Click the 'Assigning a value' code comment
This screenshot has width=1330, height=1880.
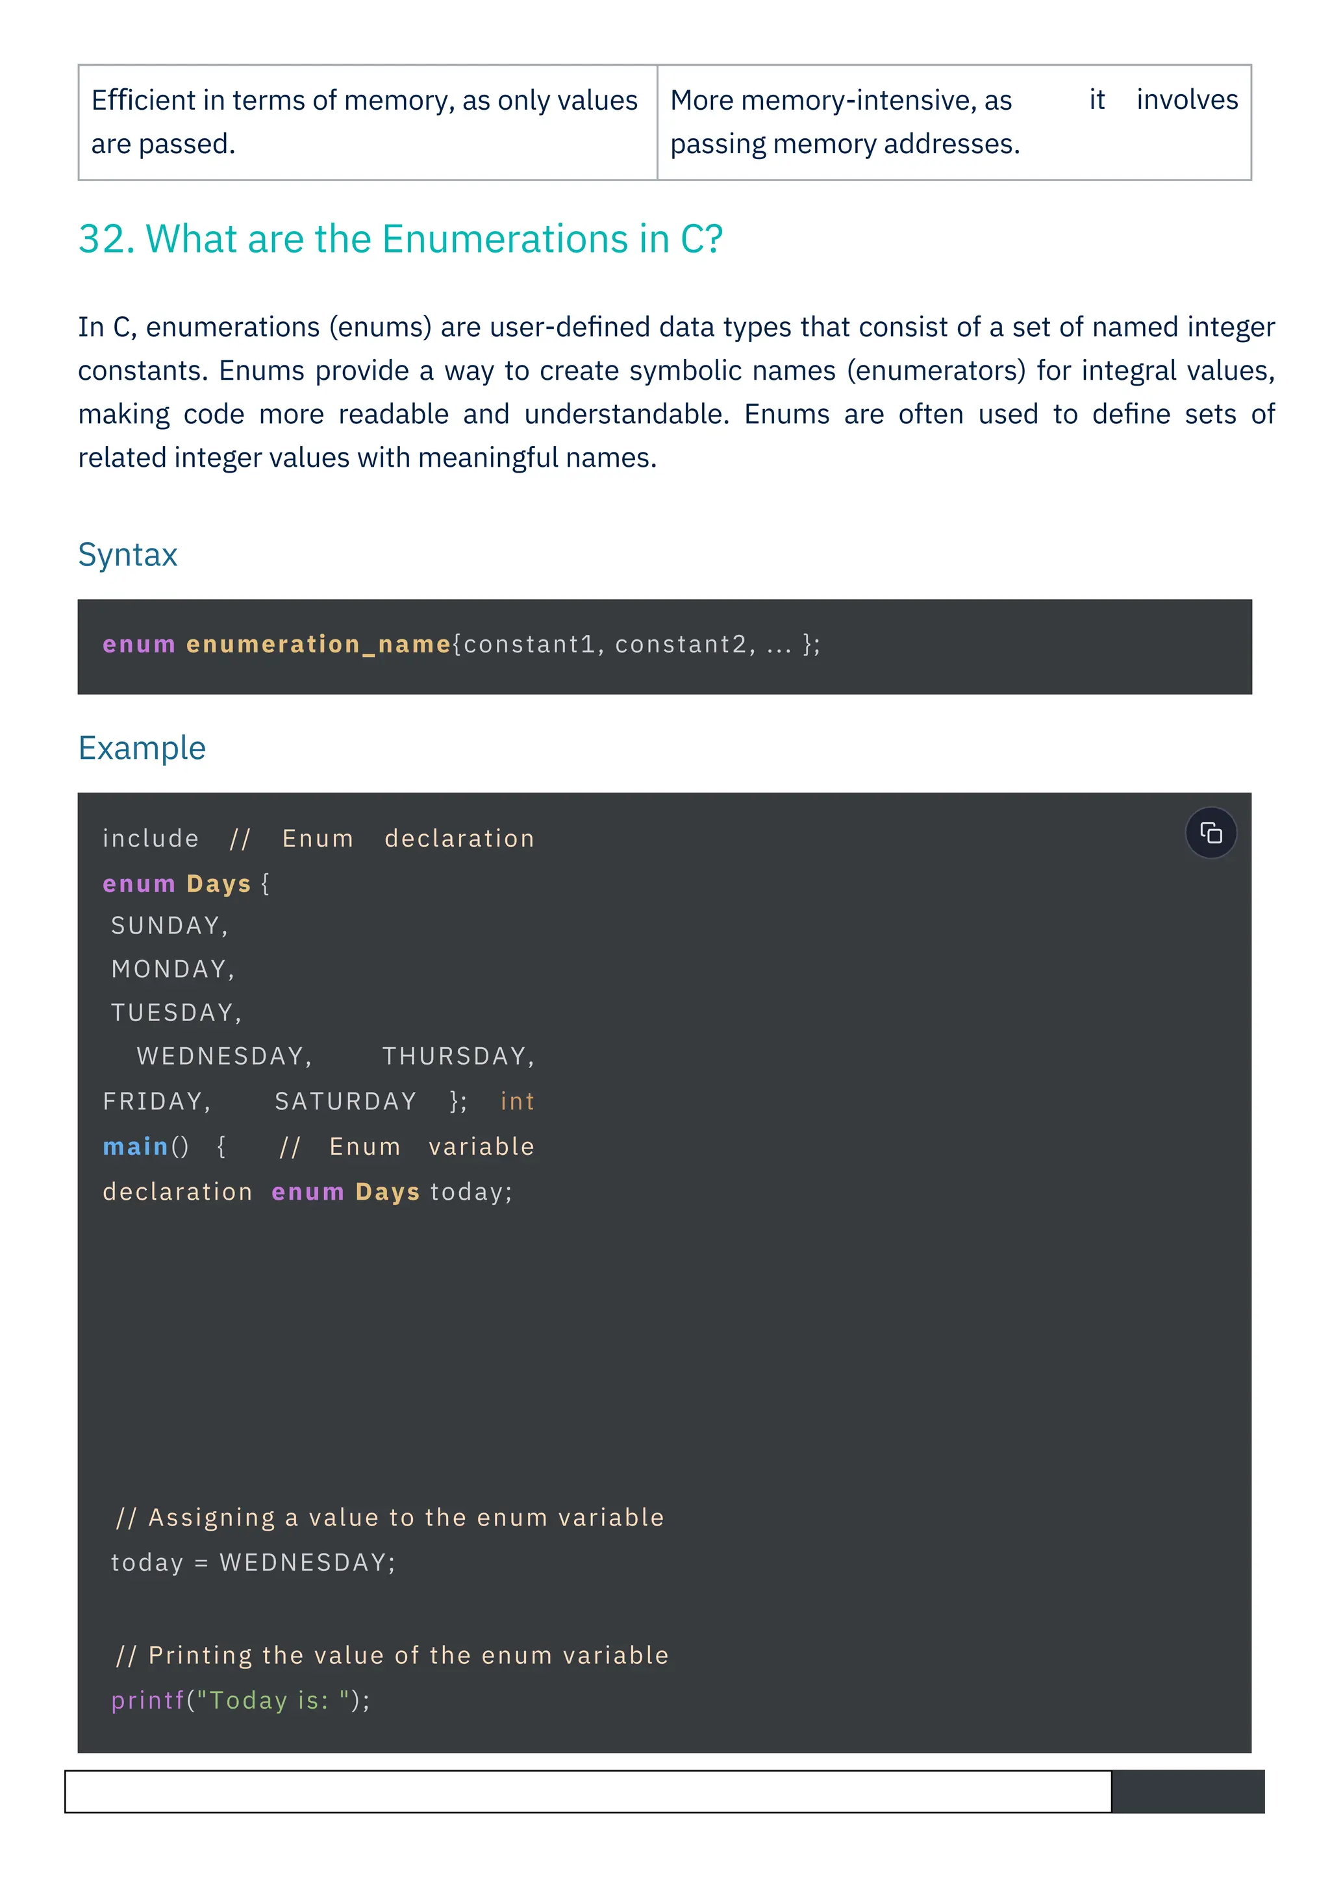[x=390, y=1517]
